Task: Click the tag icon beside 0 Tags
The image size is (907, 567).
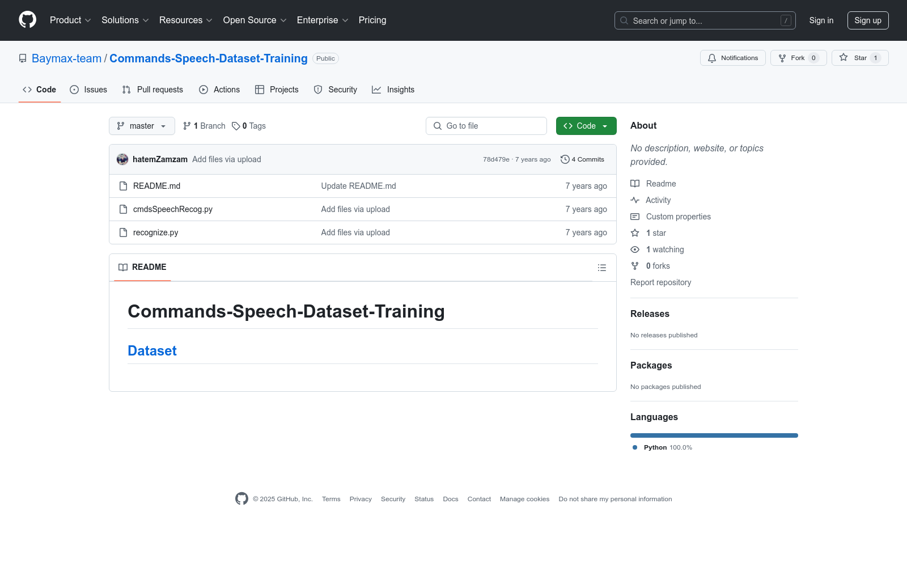Action: (x=236, y=126)
